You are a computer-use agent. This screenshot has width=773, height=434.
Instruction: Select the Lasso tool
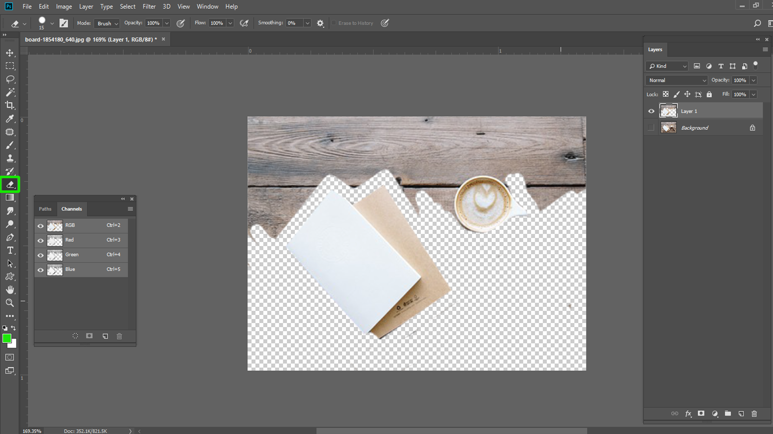click(x=10, y=80)
